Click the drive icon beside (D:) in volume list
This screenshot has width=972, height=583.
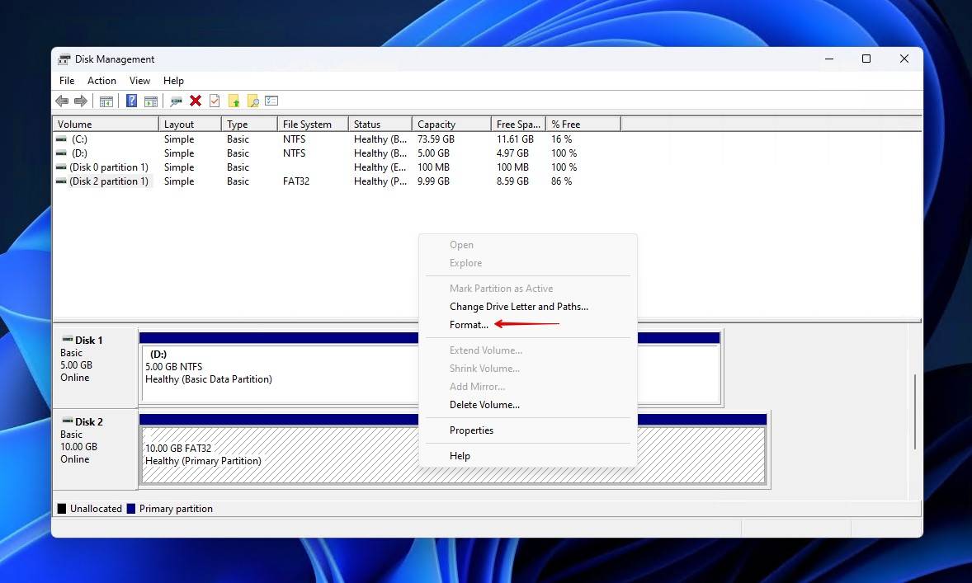[61, 153]
